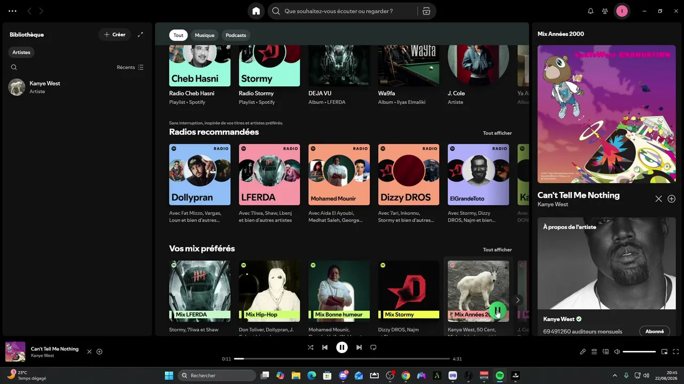Open the J. Cole artist card
The image size is (684, 384).
click(x=478, y=76)
